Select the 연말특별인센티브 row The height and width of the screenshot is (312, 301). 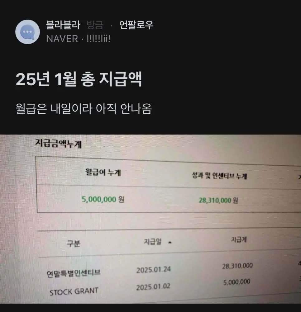click(169, 270)
